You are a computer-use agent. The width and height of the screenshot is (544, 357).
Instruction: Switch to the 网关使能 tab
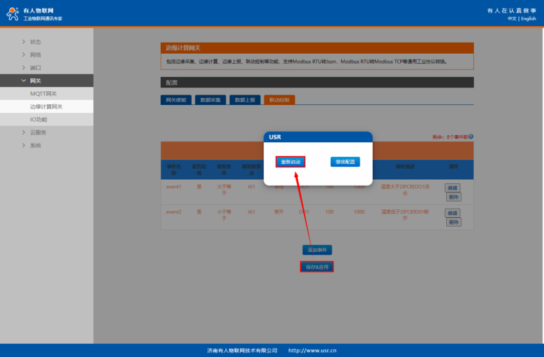click(176, 100)
